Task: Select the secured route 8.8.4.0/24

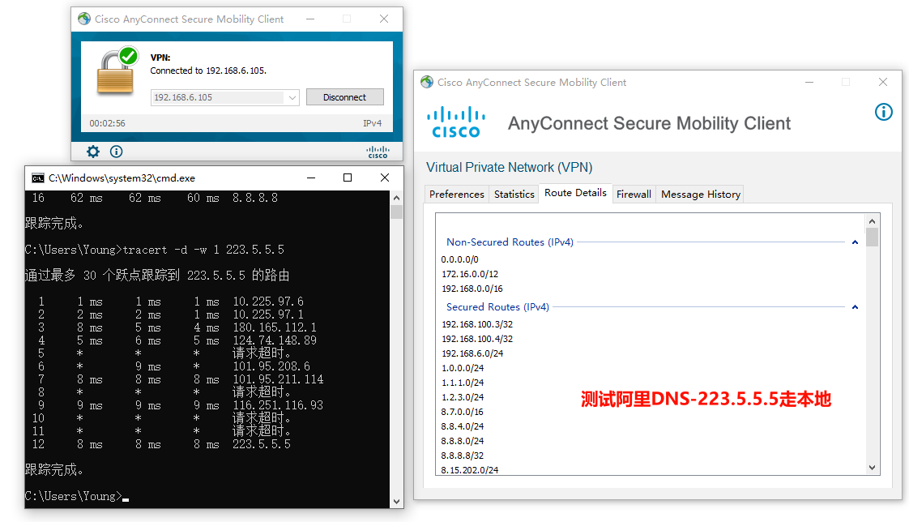Action: [x=462, y=426]
